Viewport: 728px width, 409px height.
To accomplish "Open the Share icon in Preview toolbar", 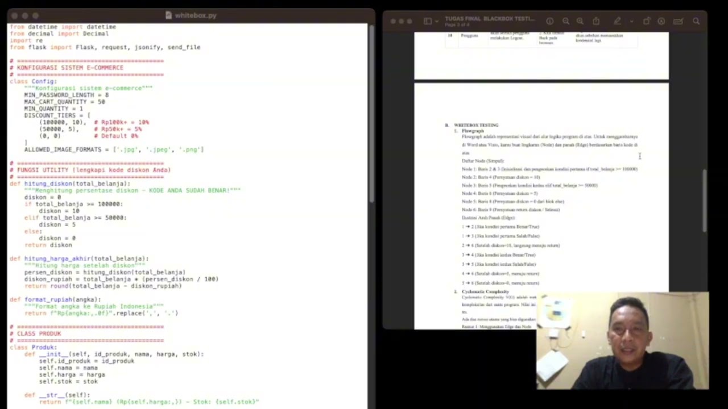I will coord(596,21).
